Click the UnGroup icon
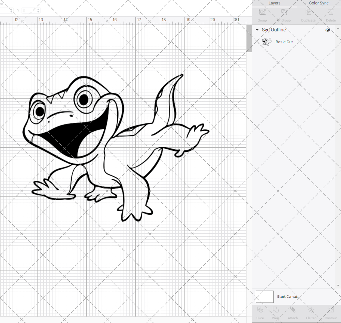 (284, 12)
